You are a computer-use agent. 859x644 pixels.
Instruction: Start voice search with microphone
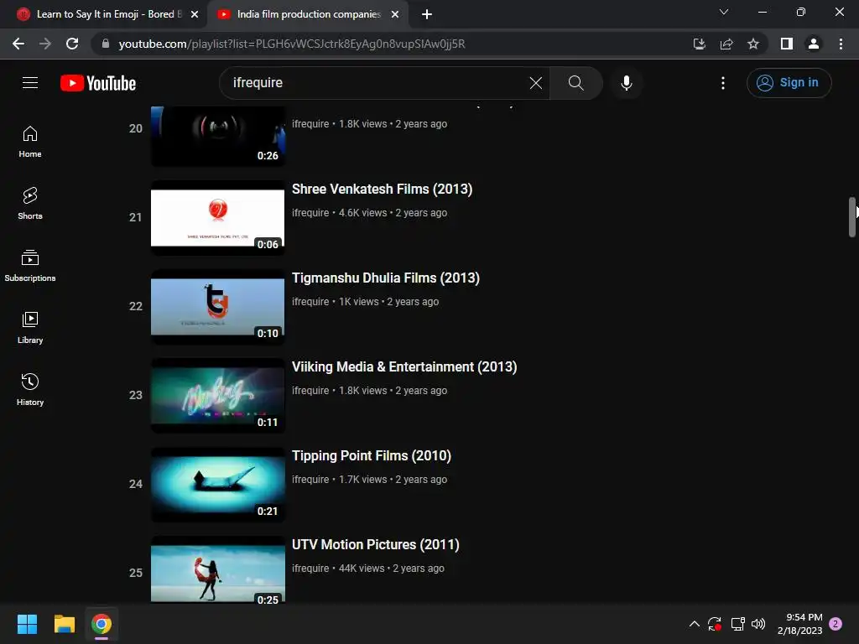pos(626,83)
